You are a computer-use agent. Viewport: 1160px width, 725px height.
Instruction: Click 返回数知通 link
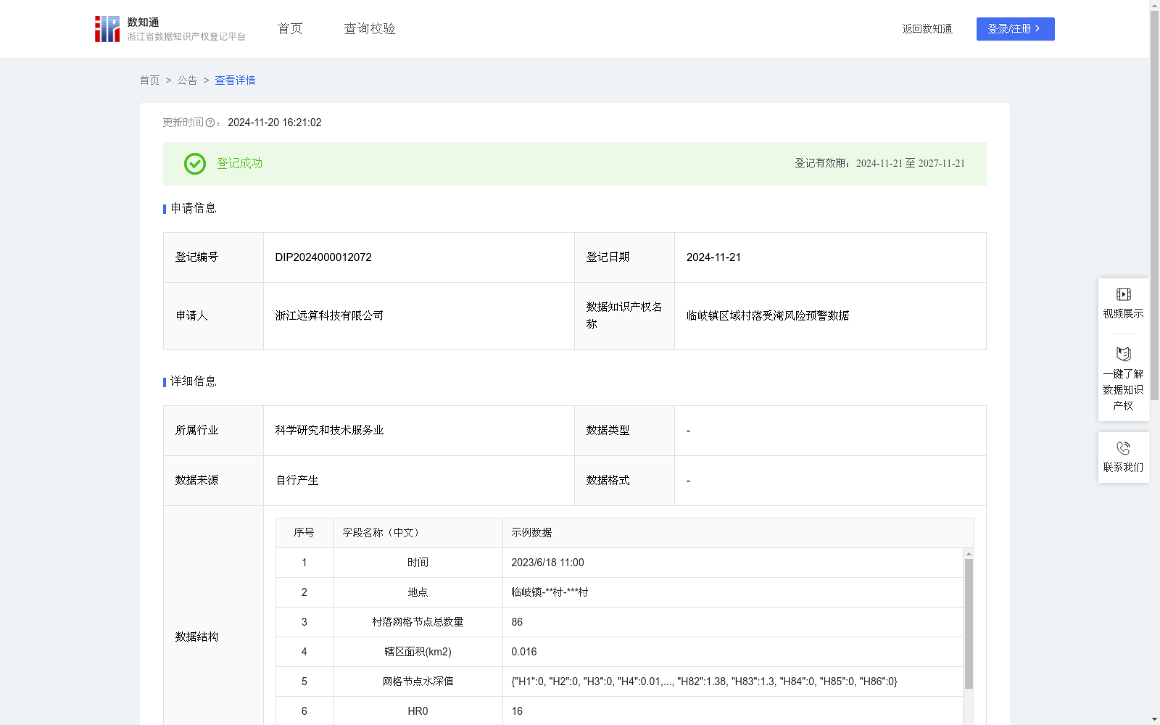[927, 29]
